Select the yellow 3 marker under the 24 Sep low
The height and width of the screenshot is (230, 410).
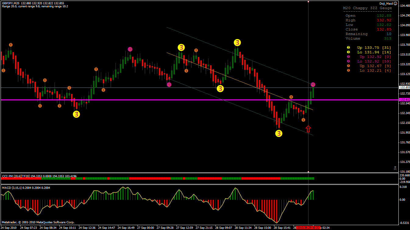tap(76, 114)
